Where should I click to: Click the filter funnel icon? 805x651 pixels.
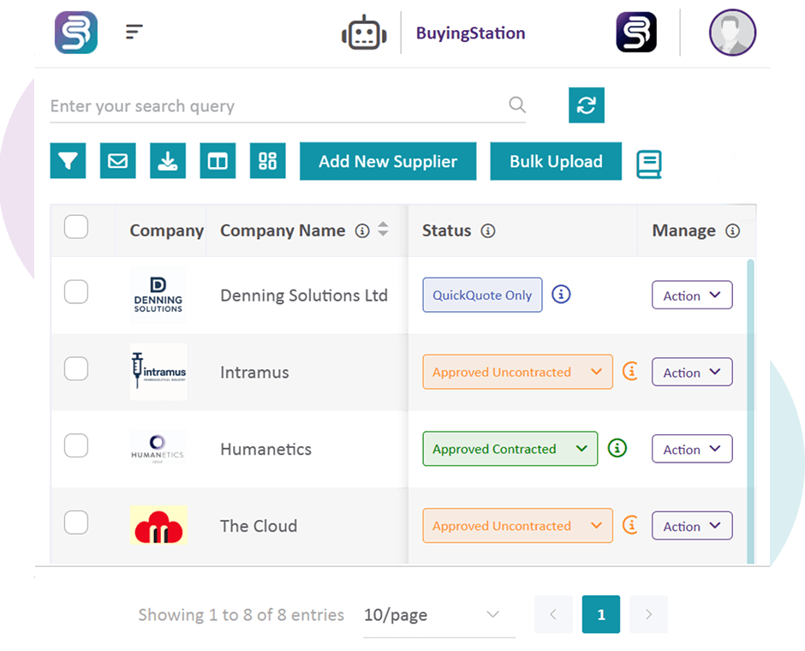click(x=69, y=161)
